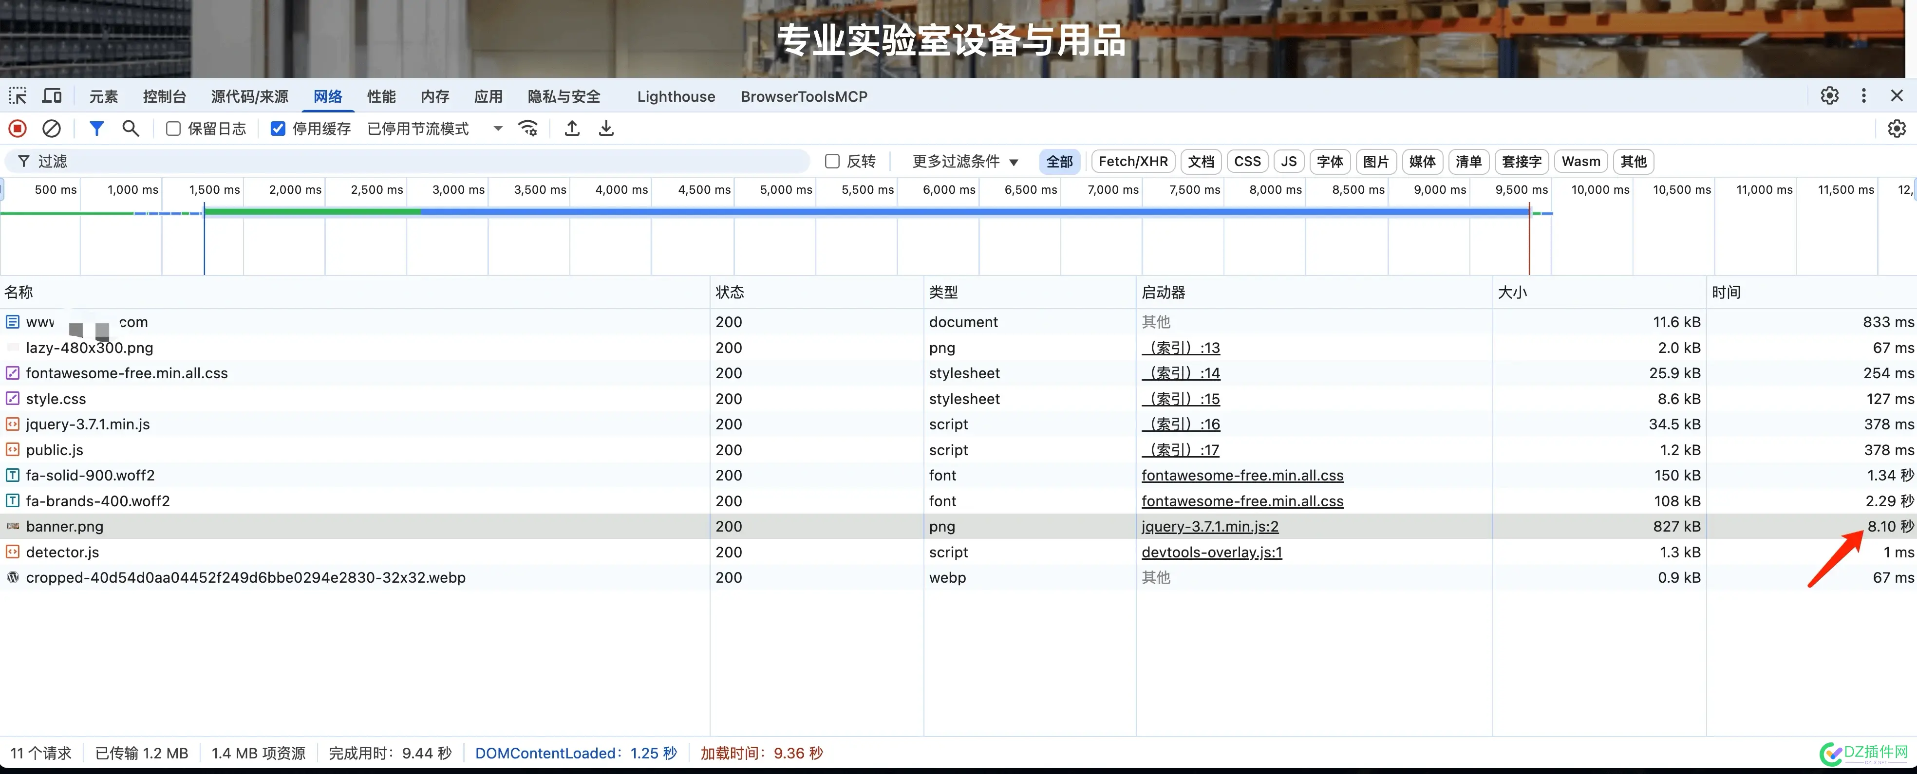Filter by 媒体 requests
The height and width of the screenshot is (774, 1917).
click(1422, 161)
